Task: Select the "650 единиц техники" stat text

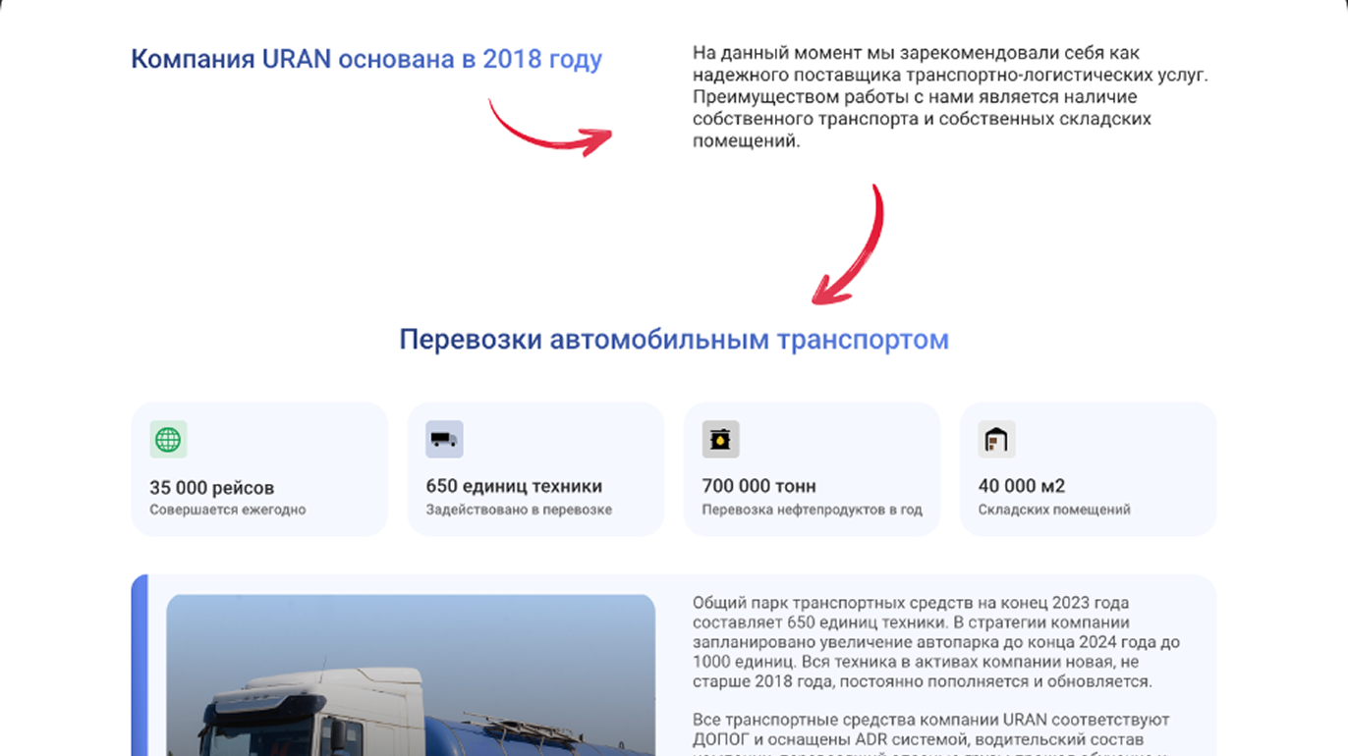Action: pyautogui.click(x=514, y=486)
